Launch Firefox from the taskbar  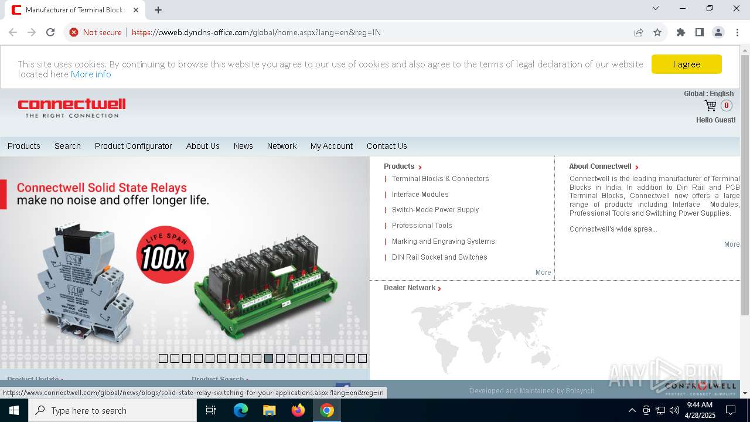(298, 410)
